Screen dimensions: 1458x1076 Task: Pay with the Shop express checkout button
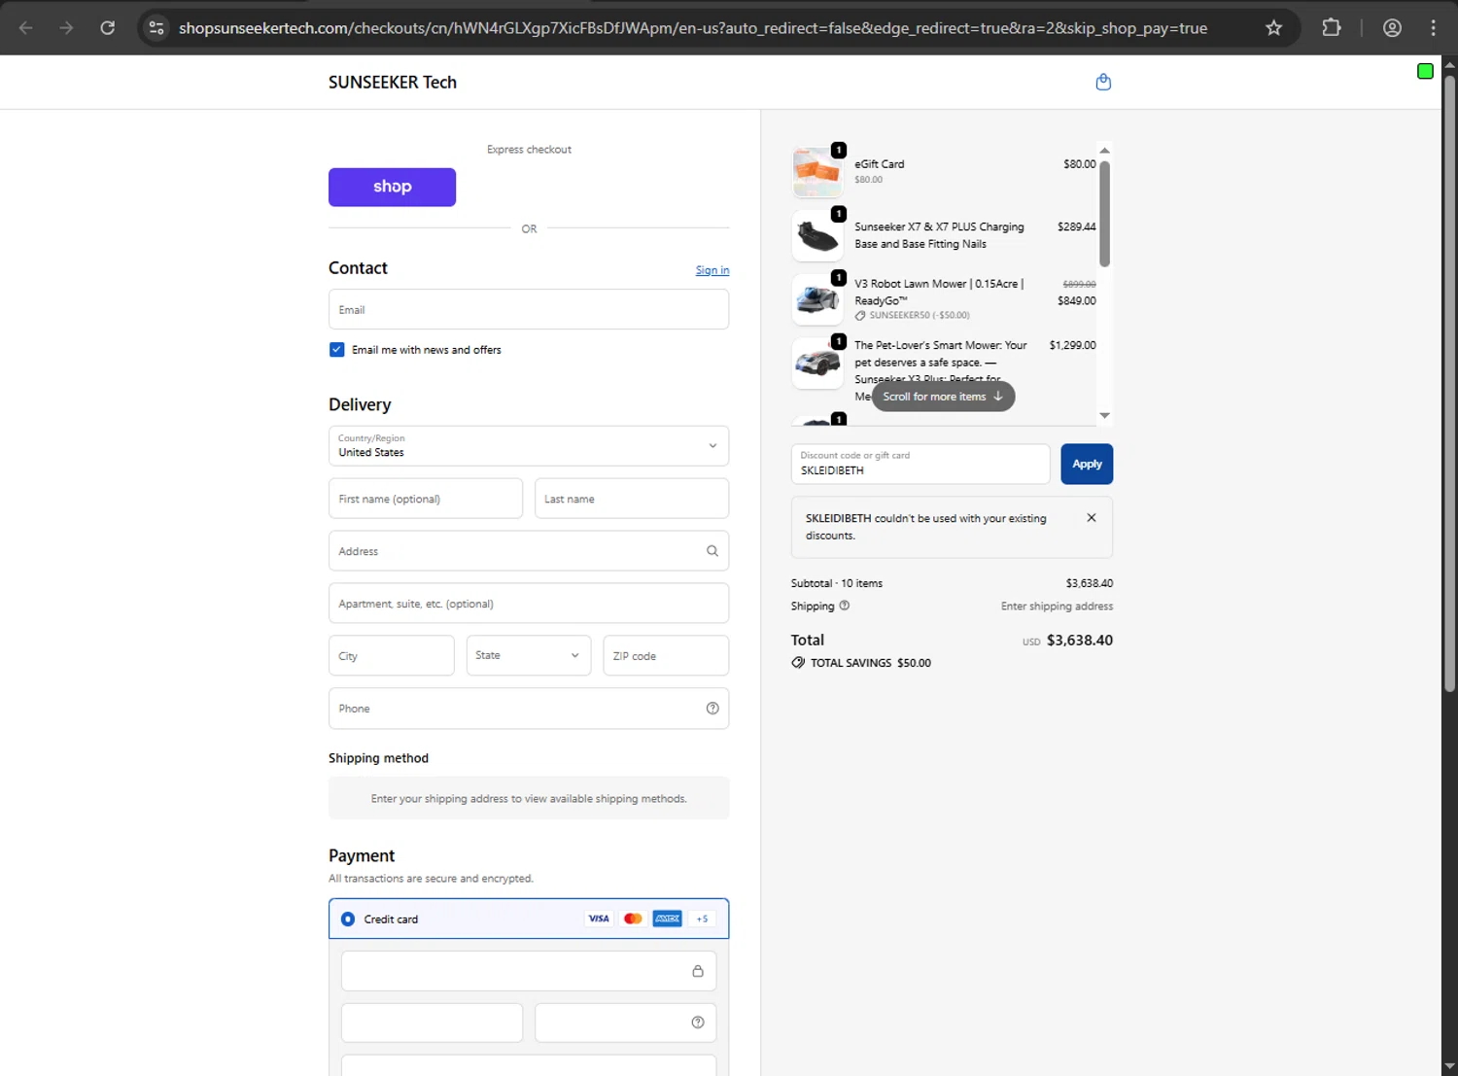[x=392, y=188]
